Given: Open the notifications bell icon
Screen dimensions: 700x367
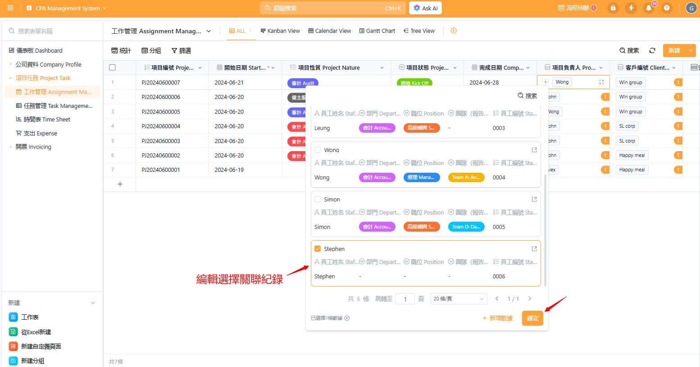Looking at the screenshot, I should [x=649, y=8].
